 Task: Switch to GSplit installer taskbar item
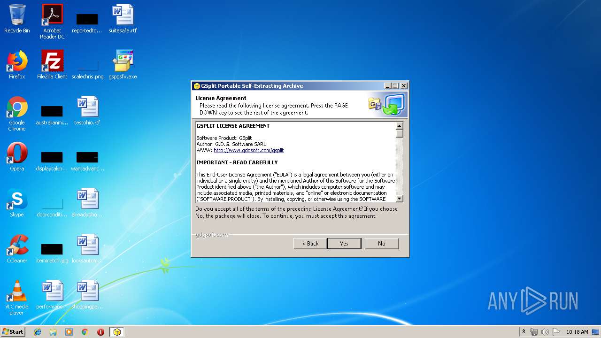click(117, 332)
